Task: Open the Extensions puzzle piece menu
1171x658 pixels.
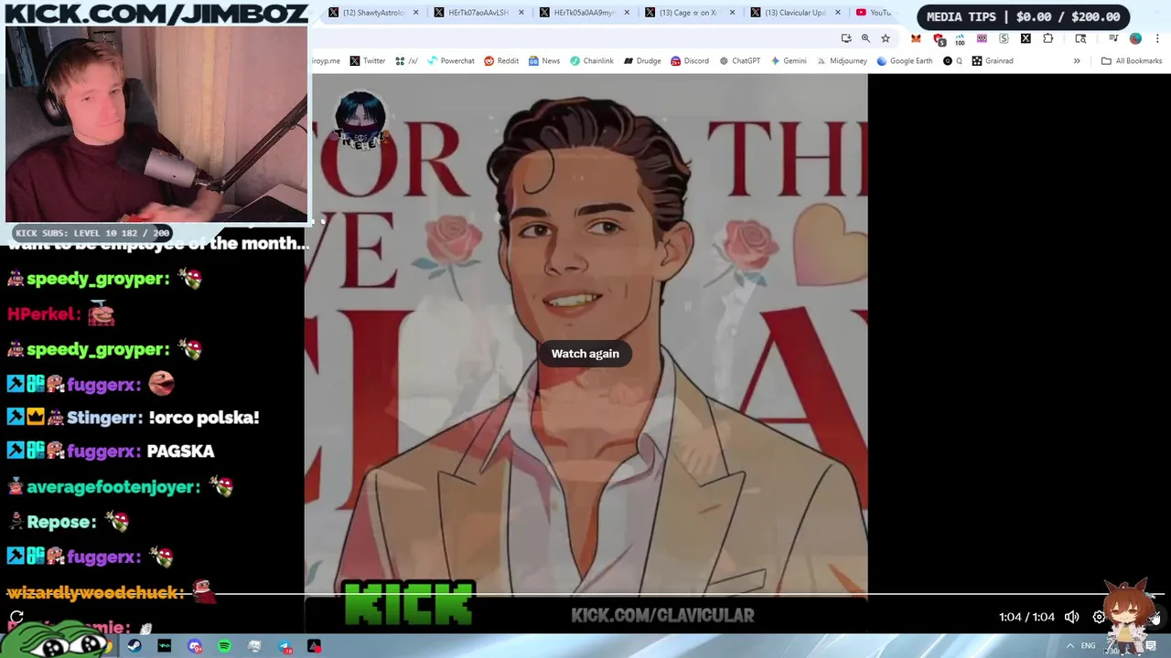Action: pyautogui.click(x=1047, y=38)
